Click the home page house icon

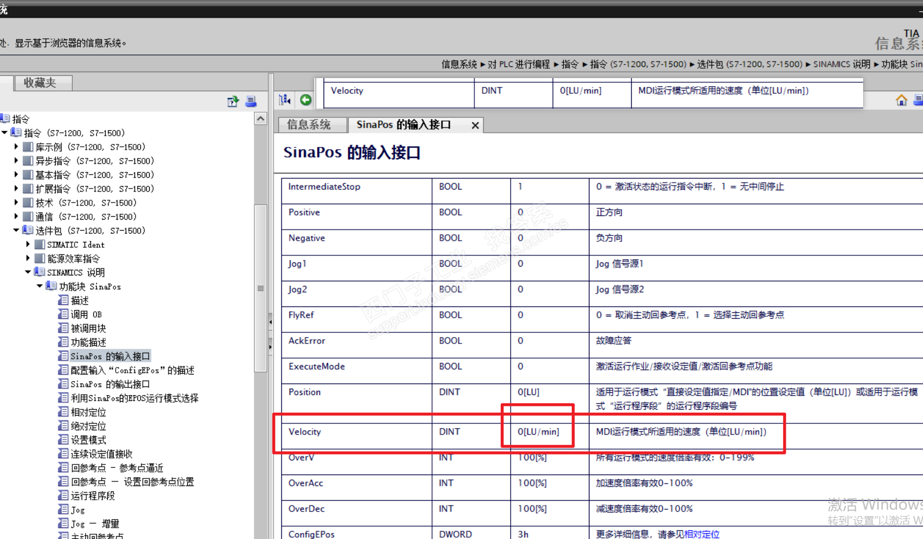[x=901, y=100]
